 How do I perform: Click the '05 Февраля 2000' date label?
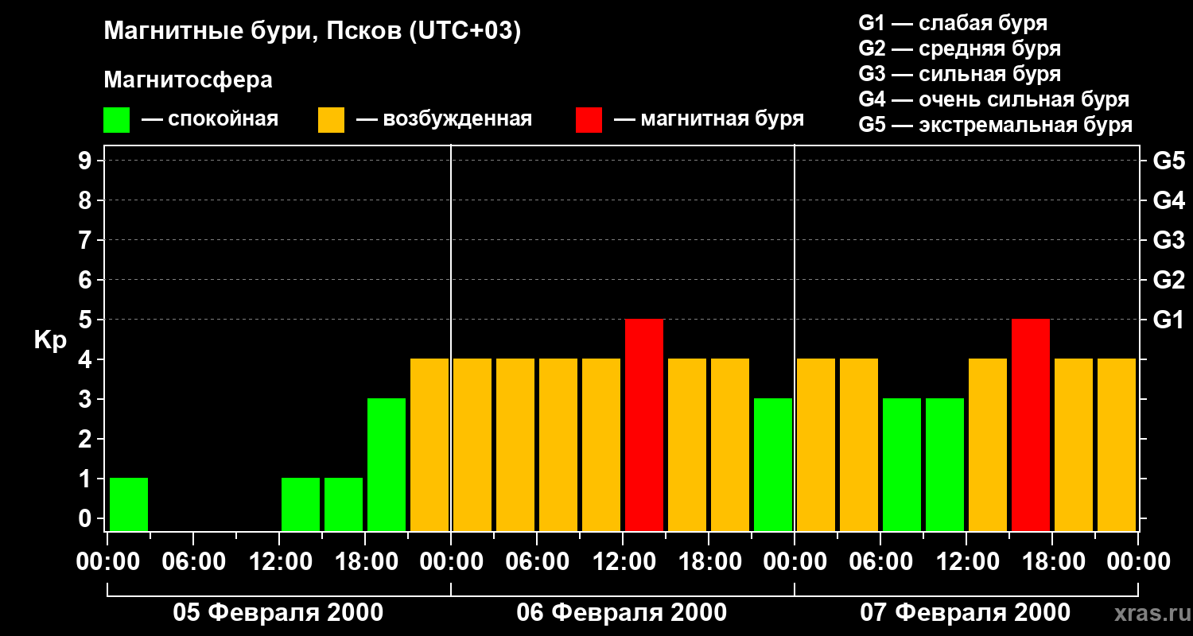(278, 613)
